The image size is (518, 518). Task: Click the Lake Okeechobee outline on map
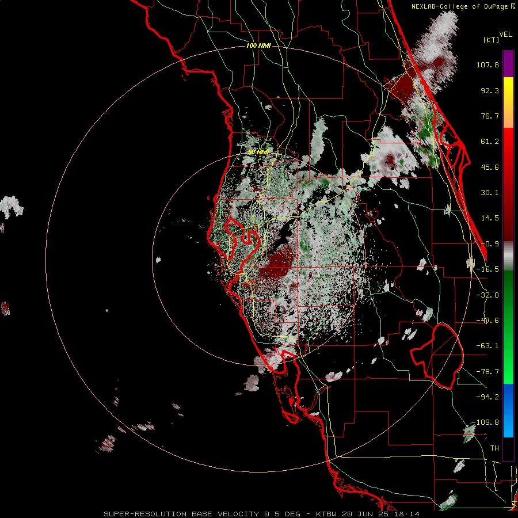pyautogui.click(x=437, y=356)
